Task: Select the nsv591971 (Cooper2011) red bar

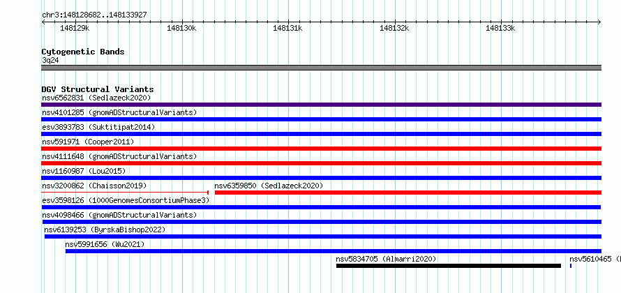Action: tap(321, 149)
